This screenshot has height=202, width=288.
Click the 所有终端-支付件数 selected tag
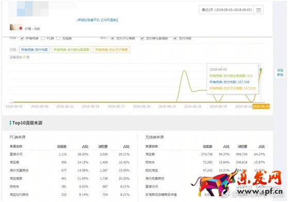click(35, 50)
